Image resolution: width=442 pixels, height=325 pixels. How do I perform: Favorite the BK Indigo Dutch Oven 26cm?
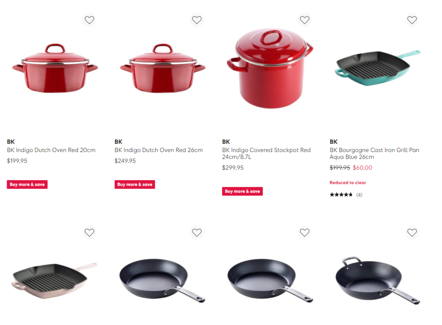tap(197, 20)
